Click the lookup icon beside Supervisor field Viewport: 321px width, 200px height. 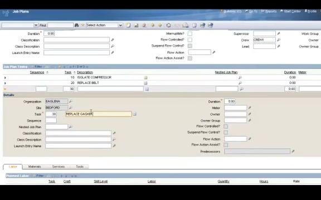tap(279, 33)
